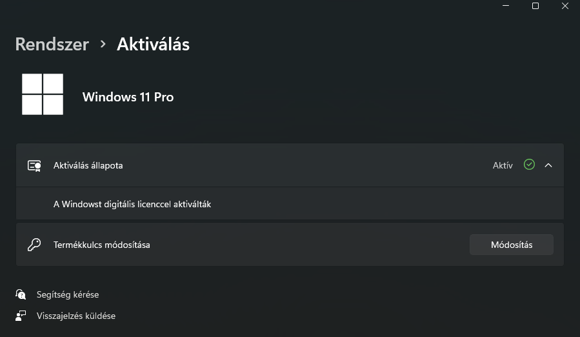Click the product key icon
The width and height of the screenshot is (580, 337).
coord(34,245)
